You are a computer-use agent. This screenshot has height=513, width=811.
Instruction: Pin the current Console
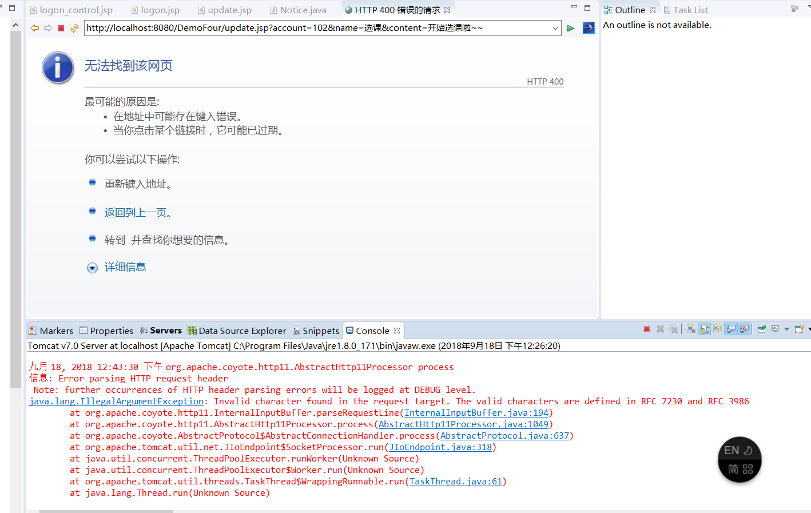tap(762, 329)
